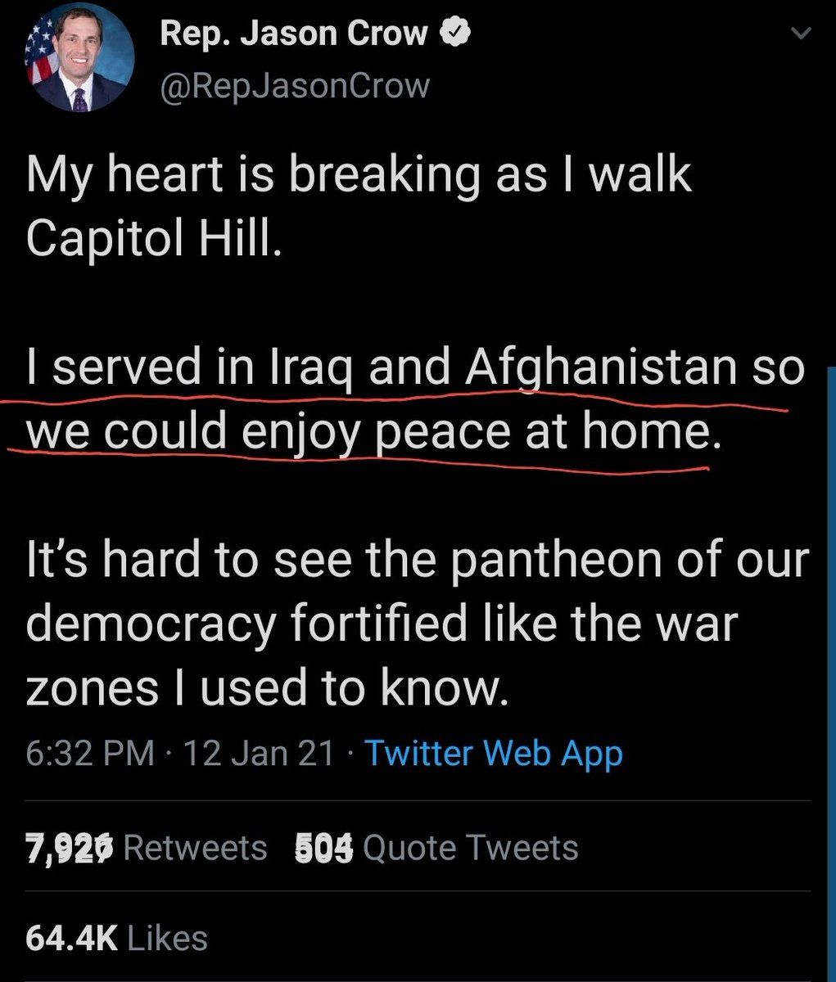Open the tweet options chevron menu

tap(801, 34)
